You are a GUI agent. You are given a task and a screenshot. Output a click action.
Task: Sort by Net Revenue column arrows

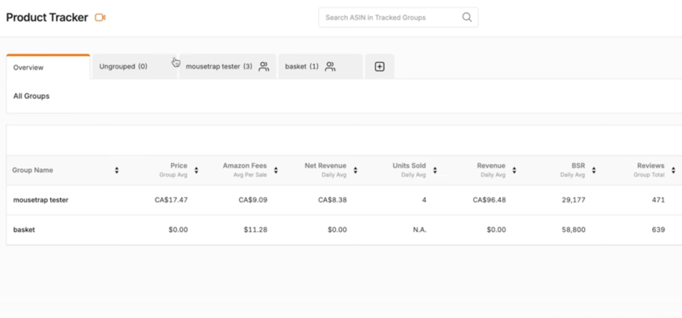[355, 170]
